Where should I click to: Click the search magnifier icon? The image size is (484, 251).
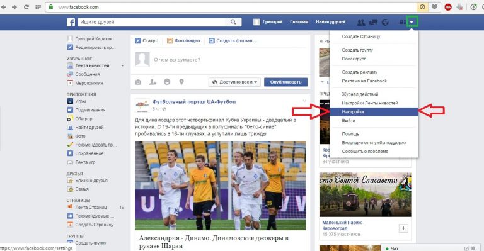[x=233, y=22]
